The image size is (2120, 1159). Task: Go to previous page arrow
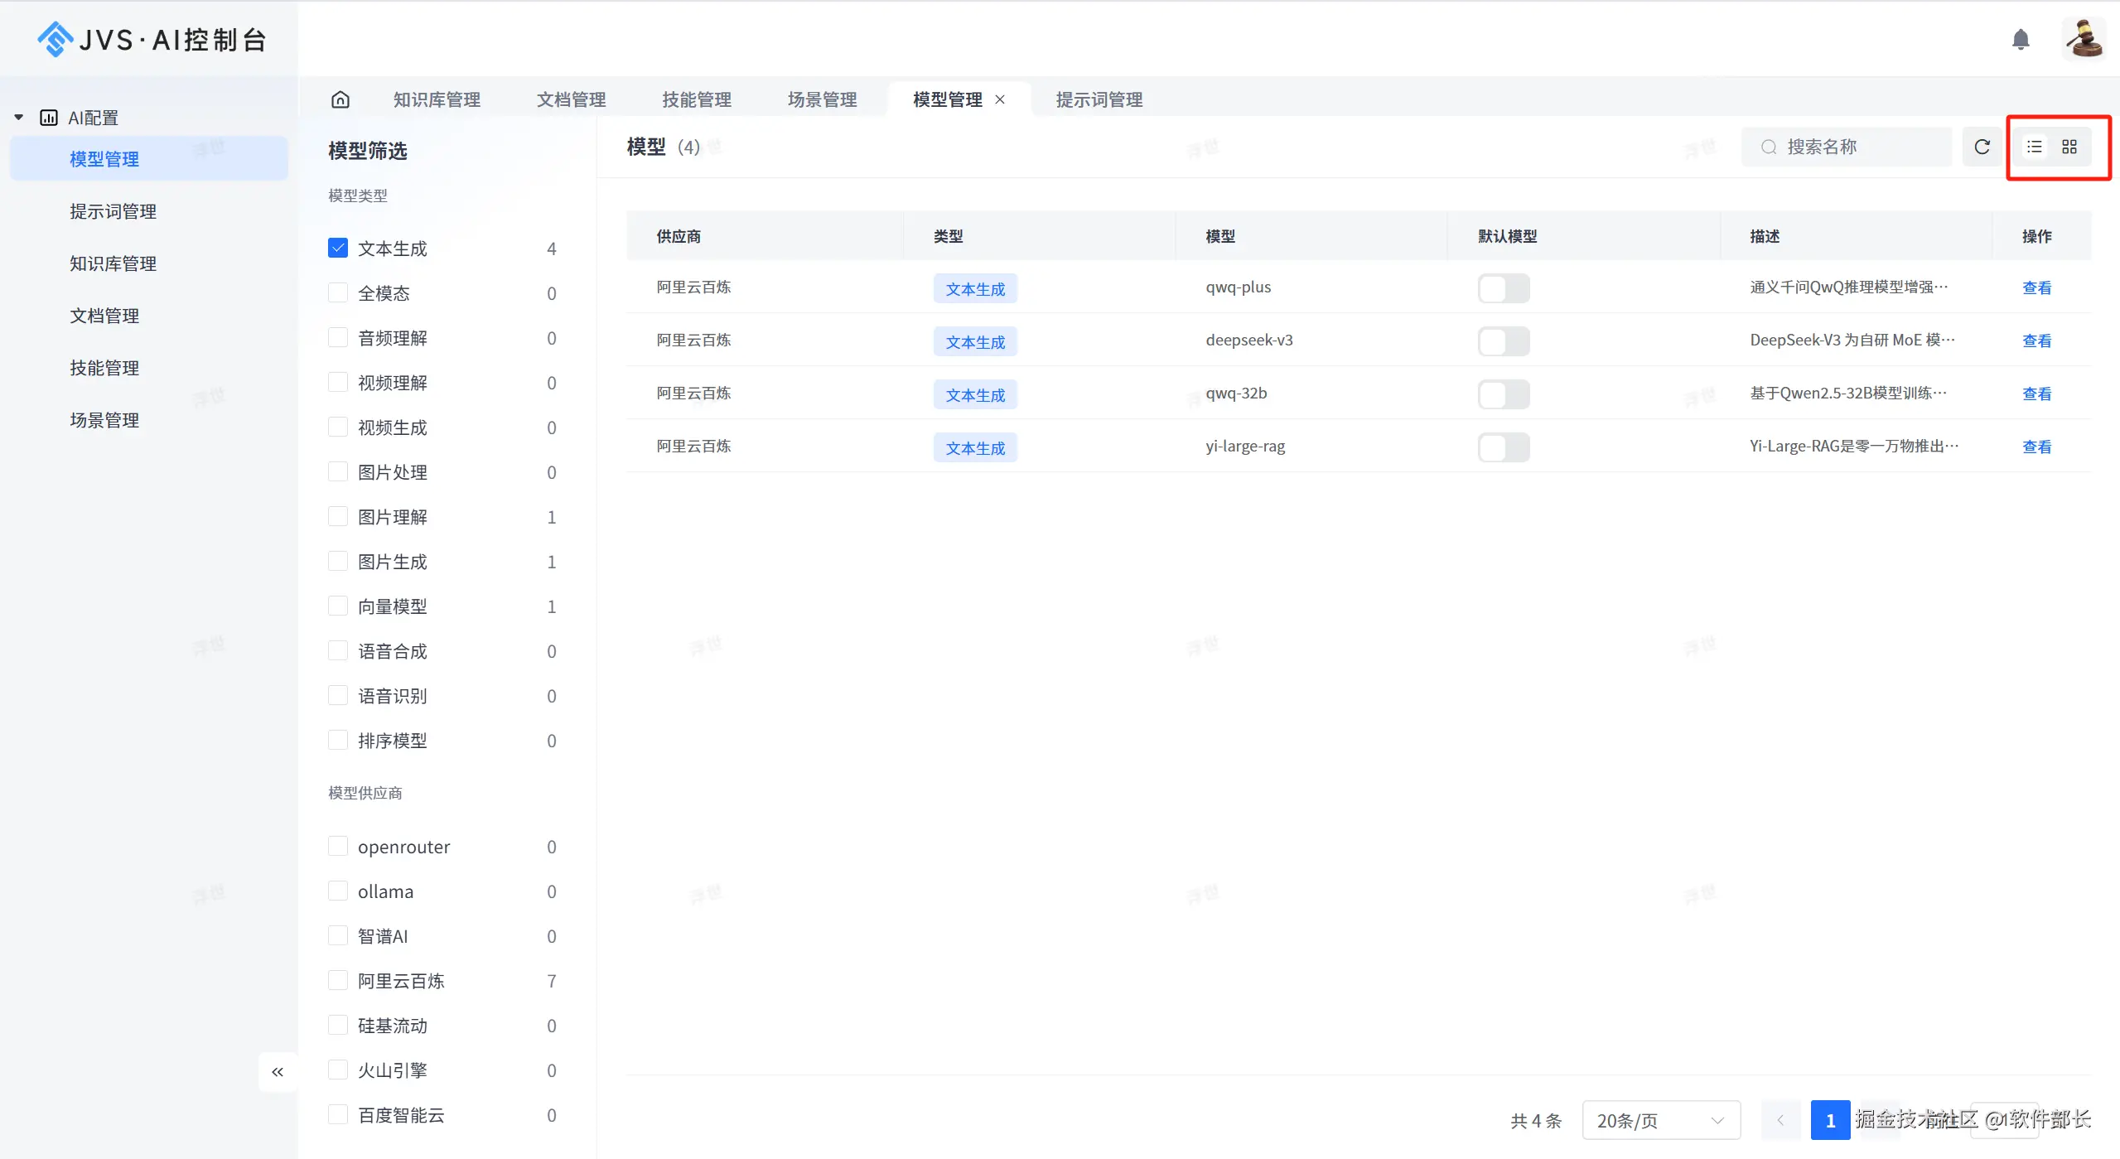click(x=1780, y=1120)
